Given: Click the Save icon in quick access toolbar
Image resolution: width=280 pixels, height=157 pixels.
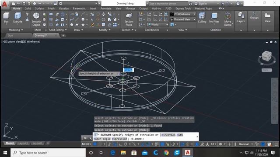Looking at the screenshot, I should tap(24, 3).
